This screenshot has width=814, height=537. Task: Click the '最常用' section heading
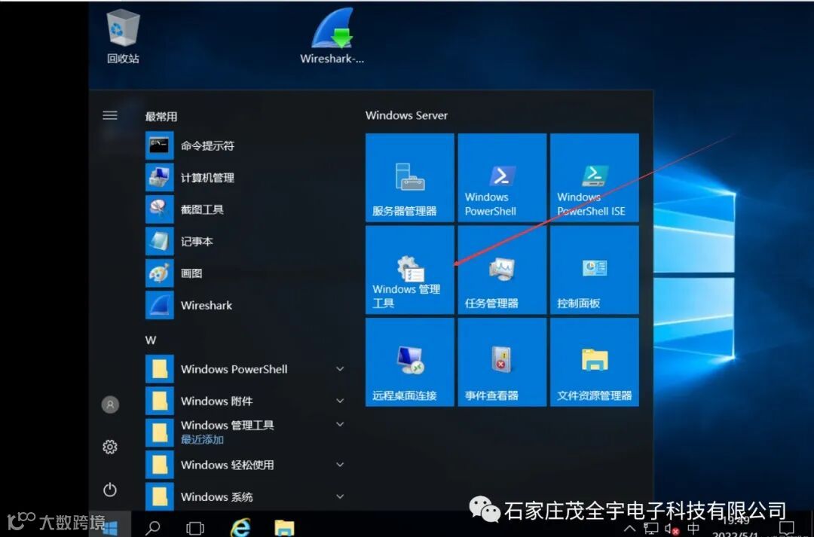161,117
